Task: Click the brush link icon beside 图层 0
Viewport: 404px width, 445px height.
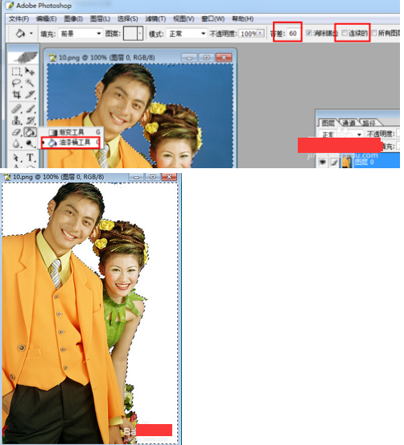Action: 334,162
